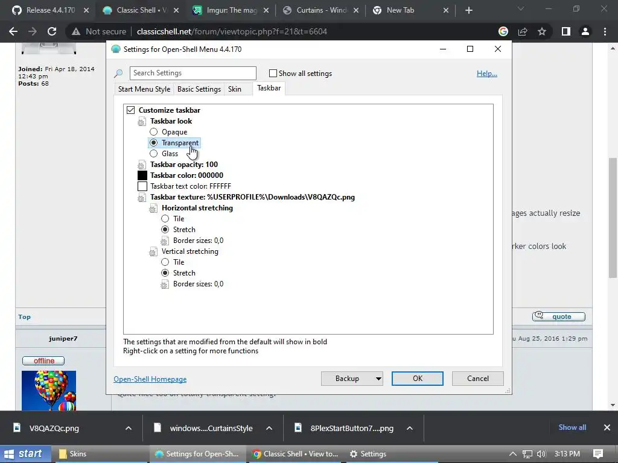Viewport: 618px width, 463px height.
Task: Select Tile under Vertical stretching
Action: pos(165,262)
